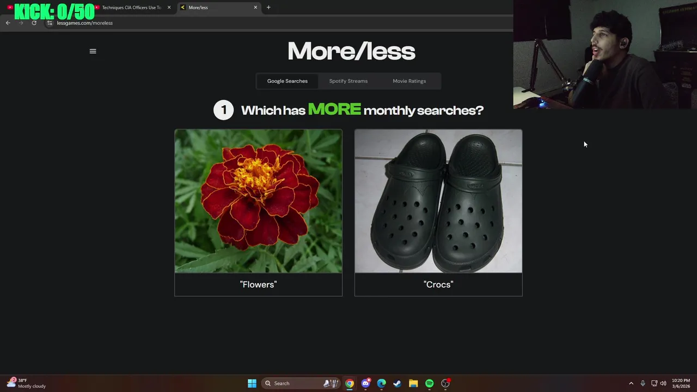The width and height of the screenshot is (697, 392).
Task: Click the "Crocs" caption label
Action: click(438, 284)
